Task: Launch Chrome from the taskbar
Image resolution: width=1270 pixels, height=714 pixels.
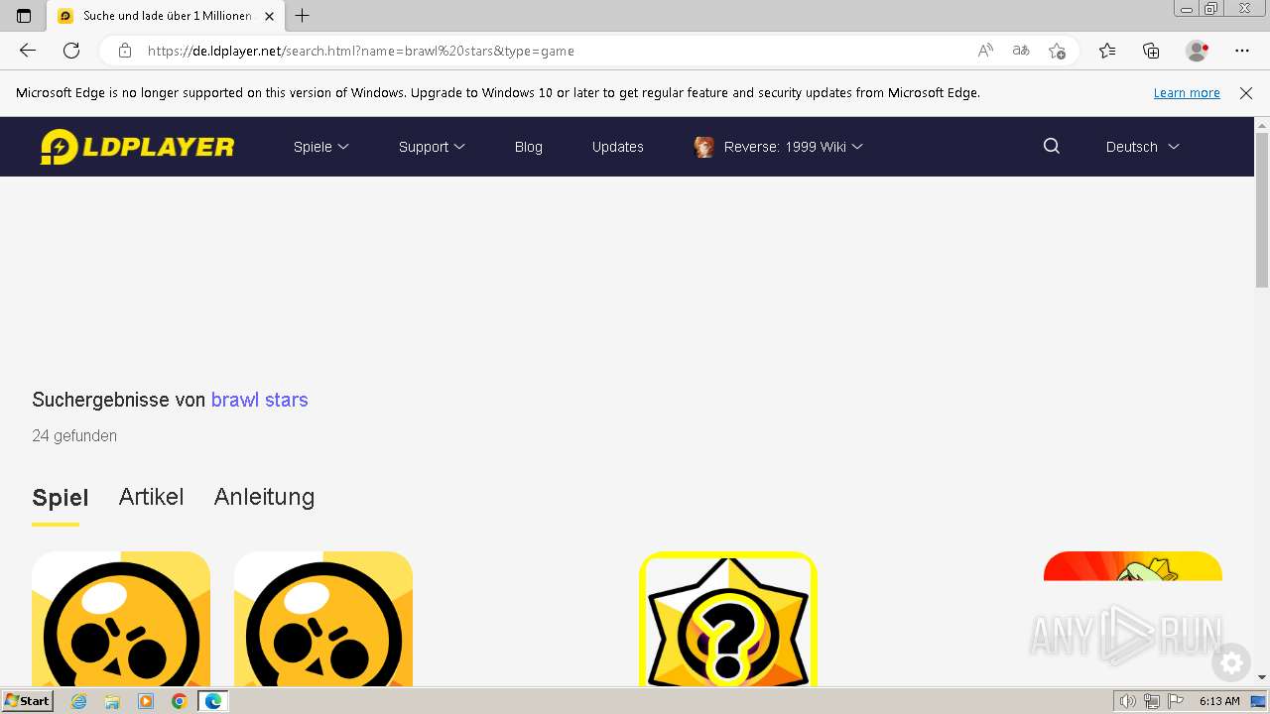Action: 179,701
